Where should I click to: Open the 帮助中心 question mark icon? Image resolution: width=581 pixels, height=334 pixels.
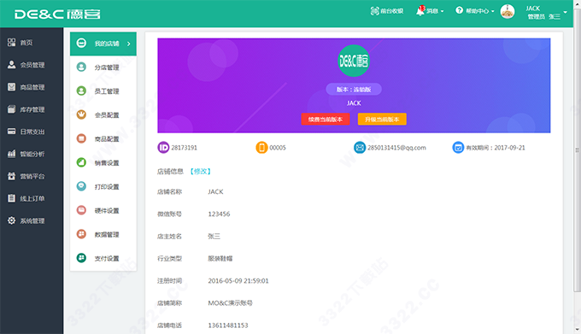click(459, 10)
